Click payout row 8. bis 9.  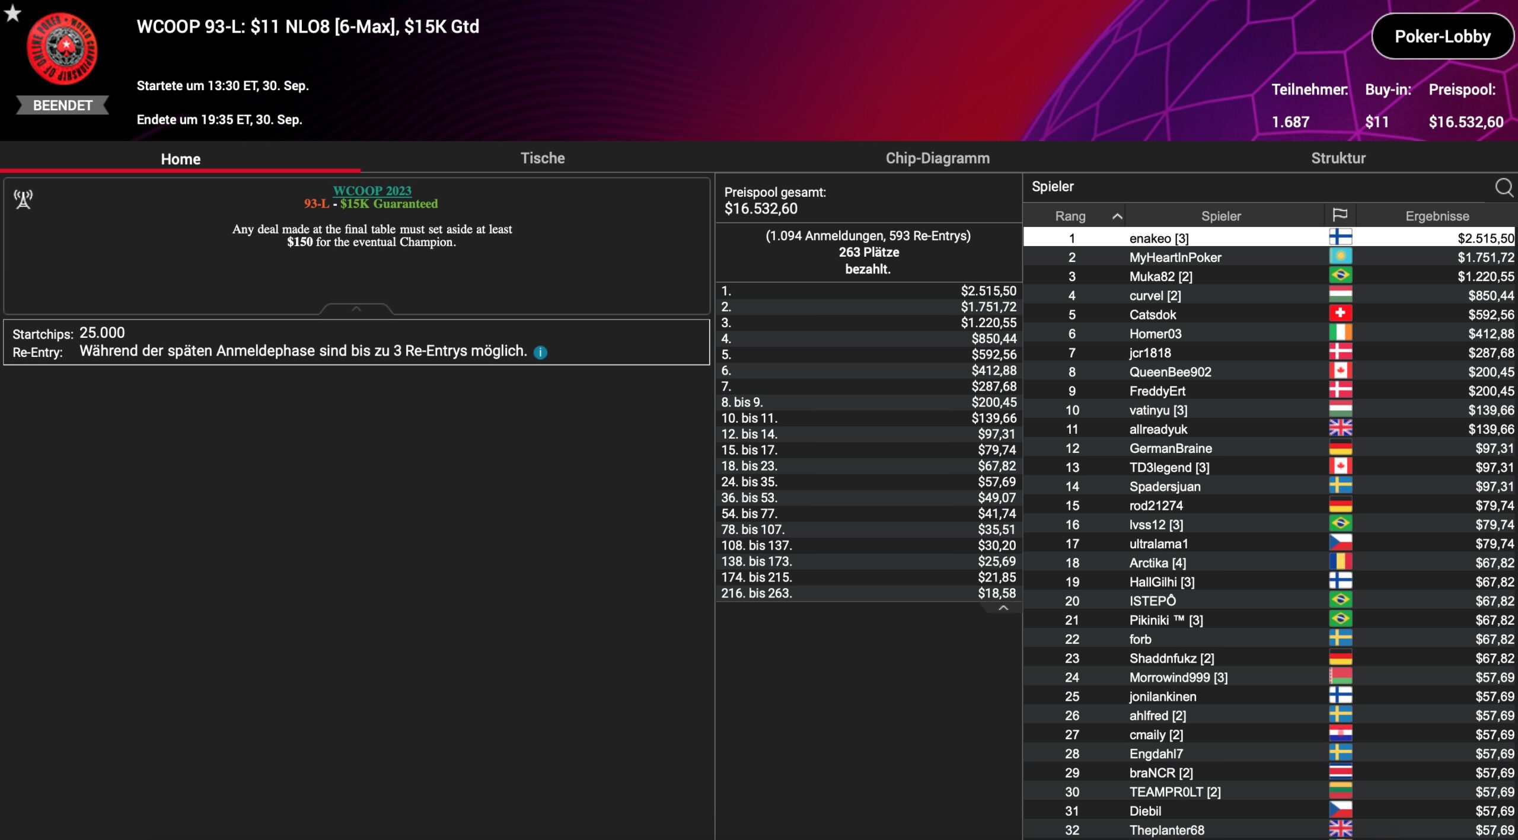[x=869, y=402]
